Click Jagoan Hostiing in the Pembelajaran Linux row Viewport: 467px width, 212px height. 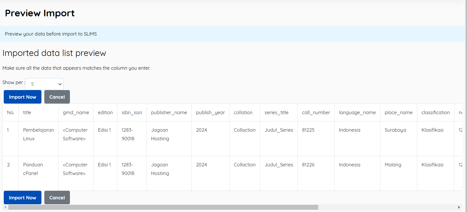160,134
